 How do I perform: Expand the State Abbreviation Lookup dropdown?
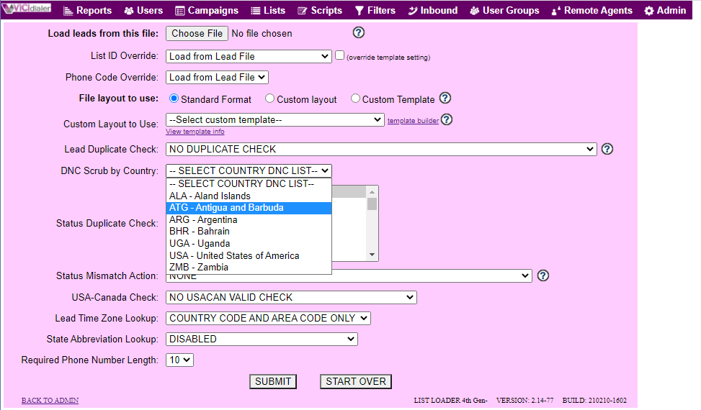pos(262,340)
